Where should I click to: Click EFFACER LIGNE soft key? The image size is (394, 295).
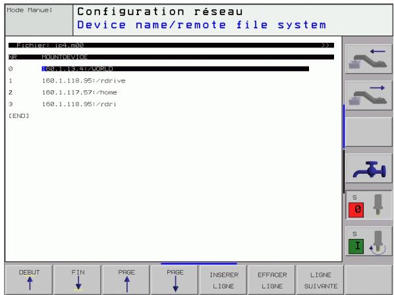point(272,281)
